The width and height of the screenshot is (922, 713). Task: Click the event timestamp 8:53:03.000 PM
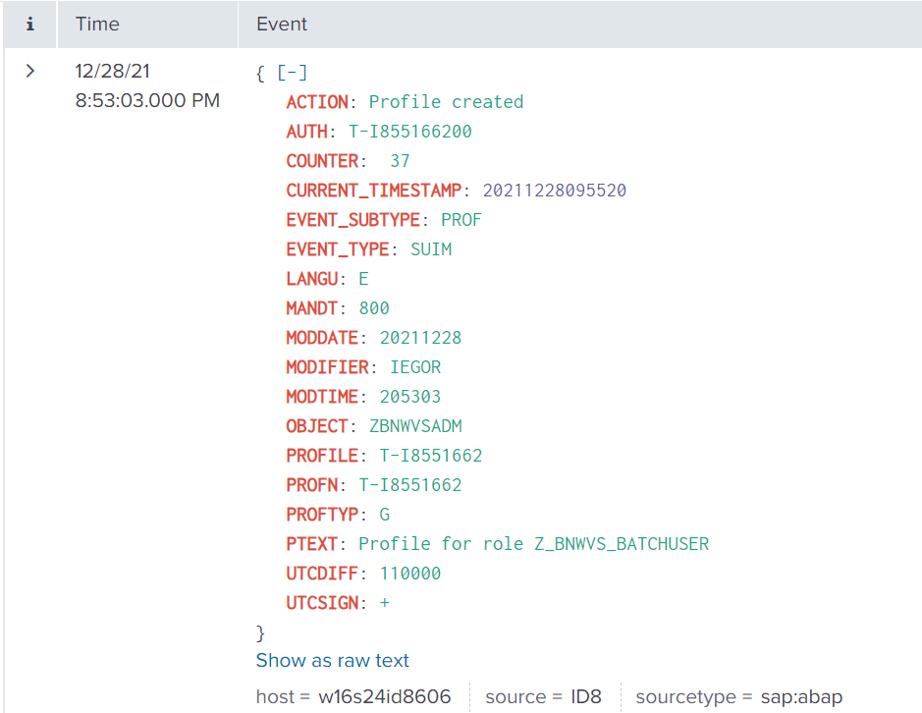[x=147, y=100]
